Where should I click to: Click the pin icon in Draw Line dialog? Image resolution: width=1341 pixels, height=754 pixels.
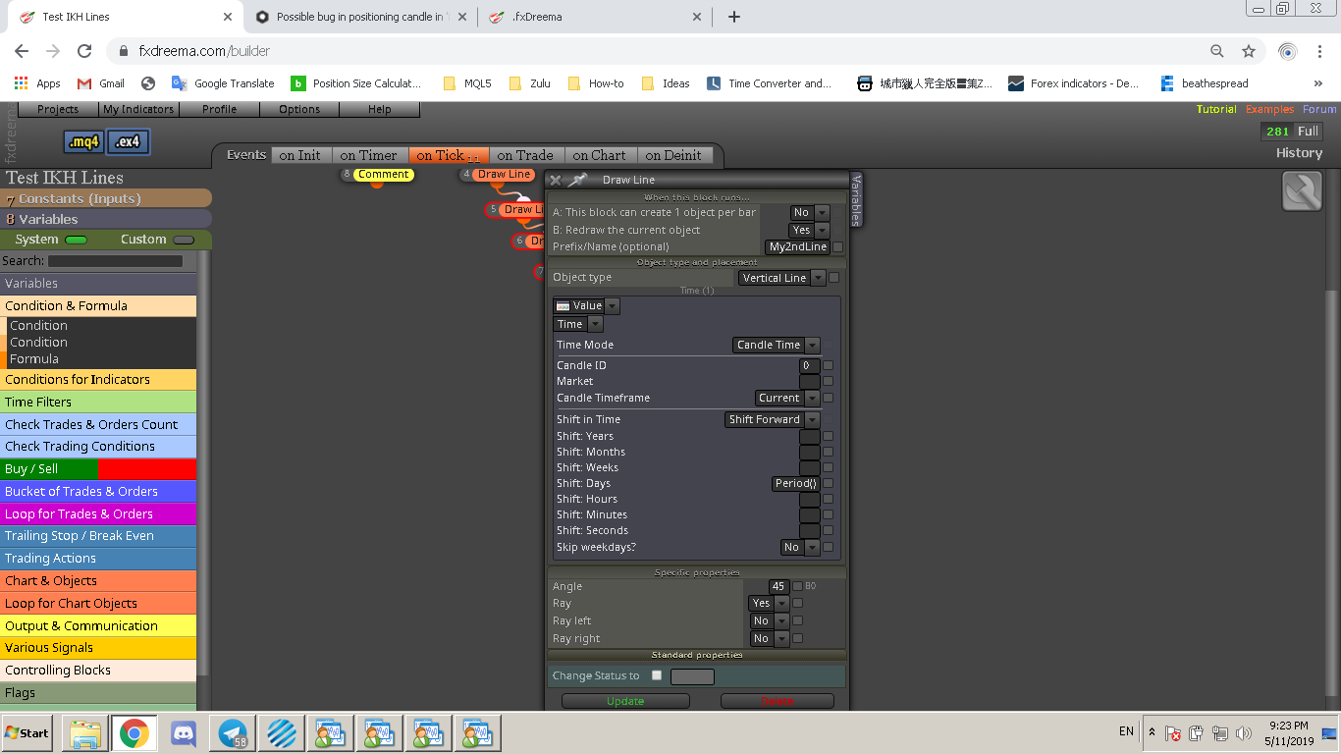pos(577,180)
